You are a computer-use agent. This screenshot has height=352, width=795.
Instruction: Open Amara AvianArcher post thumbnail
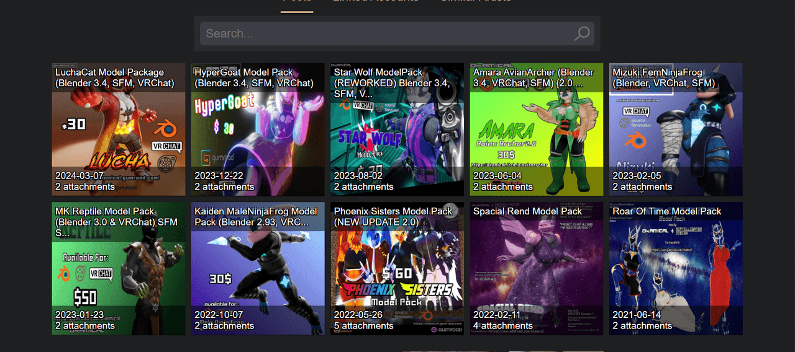(537, 130)
